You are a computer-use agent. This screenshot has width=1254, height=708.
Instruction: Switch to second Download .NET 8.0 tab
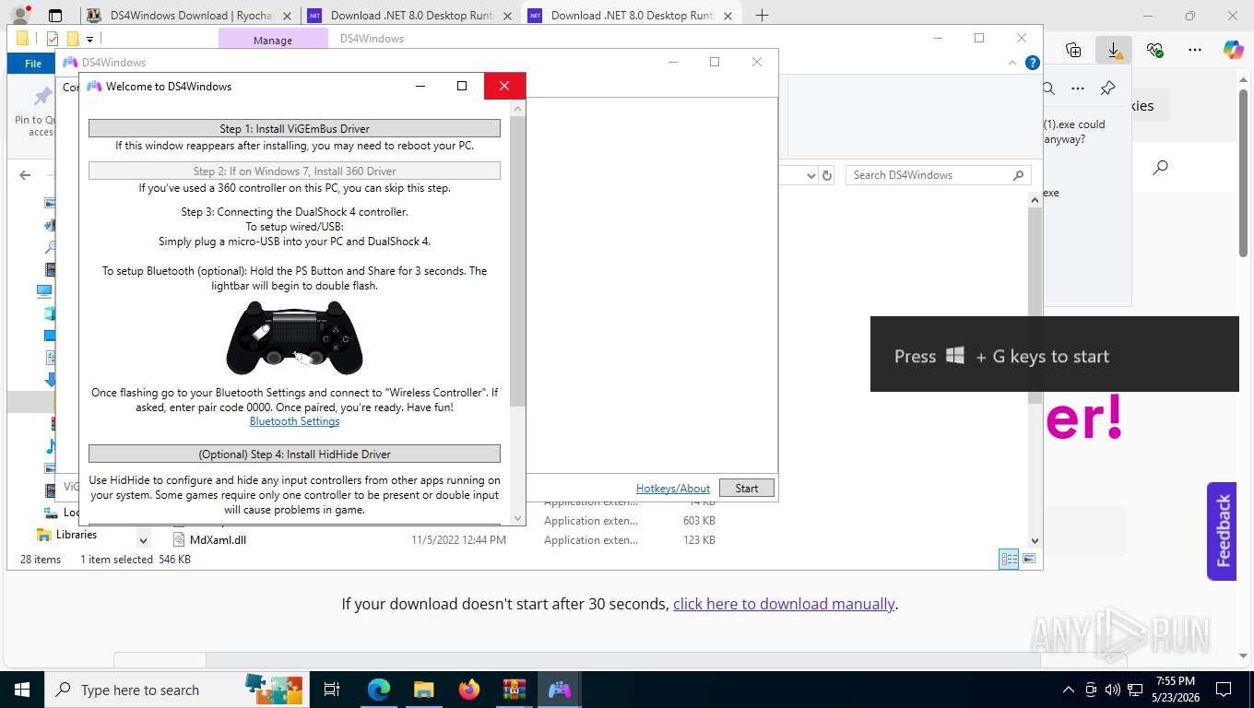[x=410, y=16]
